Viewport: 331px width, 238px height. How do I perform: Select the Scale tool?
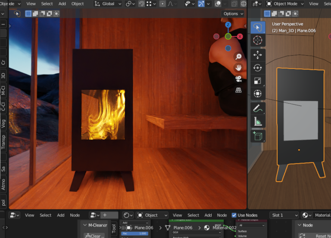click(x=258, y=81)
